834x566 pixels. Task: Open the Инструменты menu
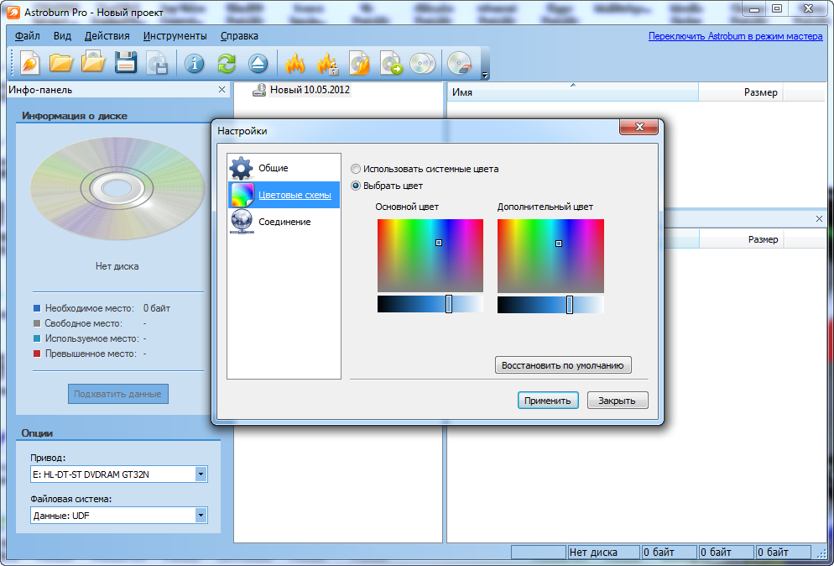175,36
